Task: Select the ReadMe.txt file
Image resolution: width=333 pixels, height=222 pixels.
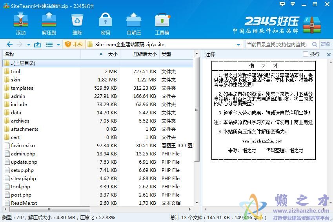Action: pyautogui.click(x=98, y=203)
